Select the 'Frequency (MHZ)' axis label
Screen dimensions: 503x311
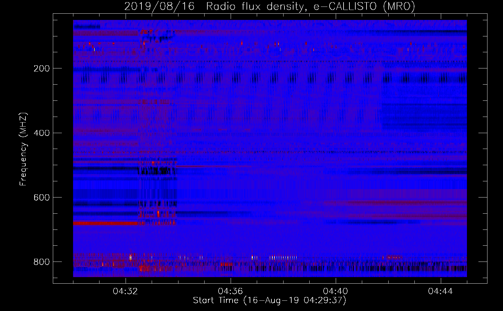pos(23,149)
